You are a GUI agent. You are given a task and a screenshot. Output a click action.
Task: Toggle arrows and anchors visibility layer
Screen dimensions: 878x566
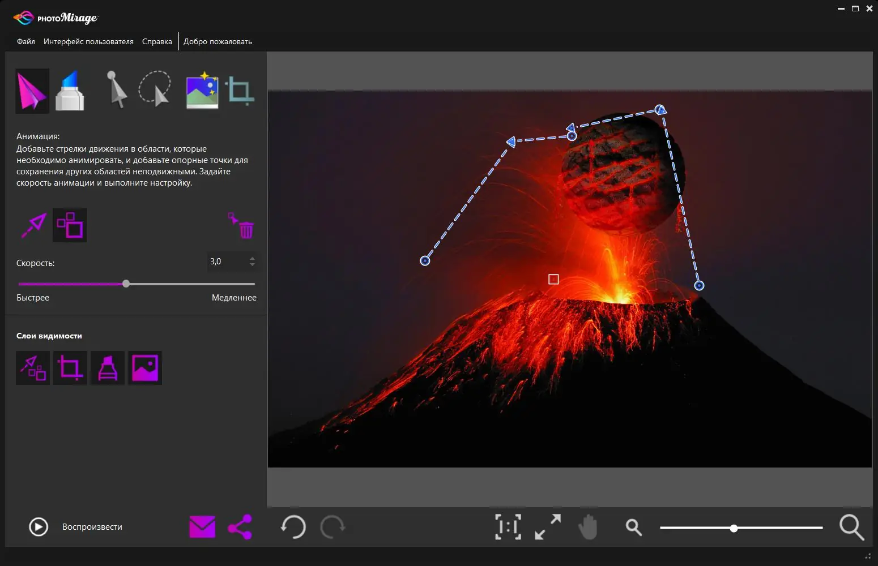coord(33,368)
